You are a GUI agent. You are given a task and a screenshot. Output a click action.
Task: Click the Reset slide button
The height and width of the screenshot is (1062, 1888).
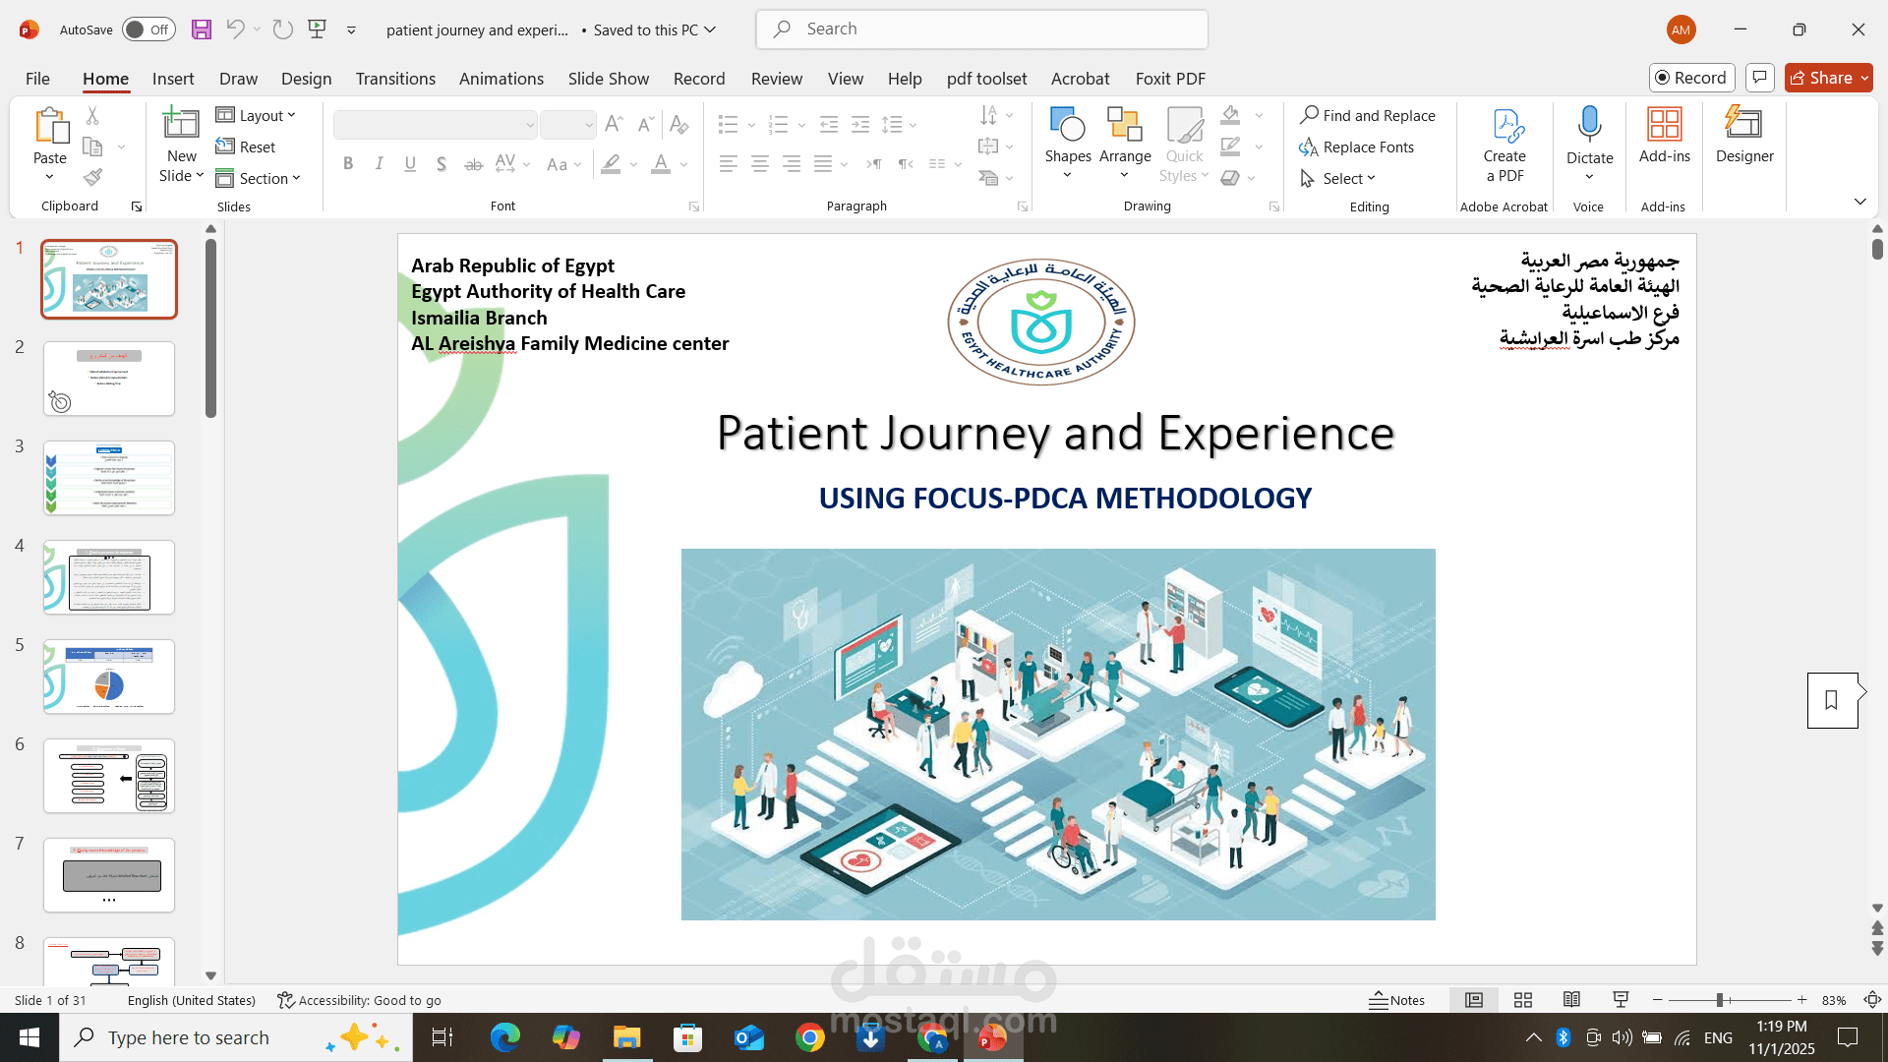246,147
